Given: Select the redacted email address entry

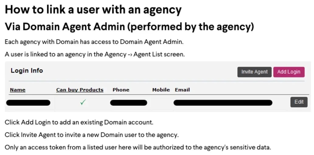Looking at the screenshot, I should click(223, 103).
